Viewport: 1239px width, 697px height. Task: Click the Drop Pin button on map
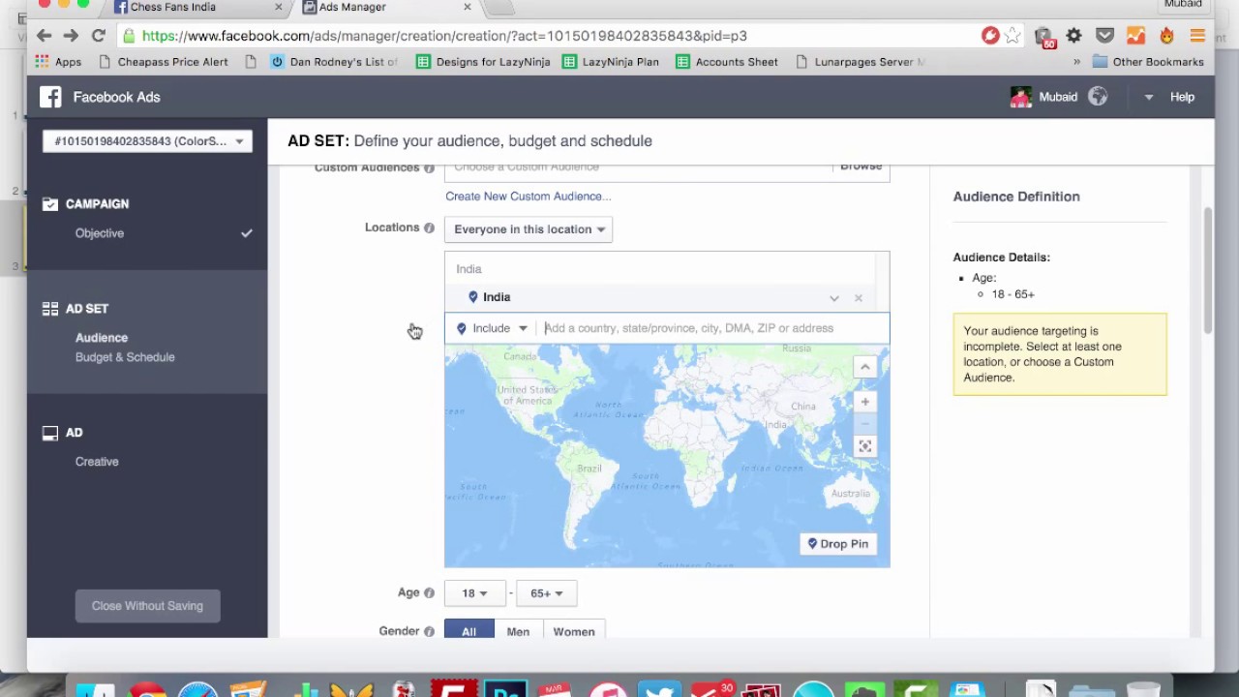point(838,544)
